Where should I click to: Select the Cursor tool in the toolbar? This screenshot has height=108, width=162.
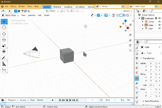(x=4, y=28)
